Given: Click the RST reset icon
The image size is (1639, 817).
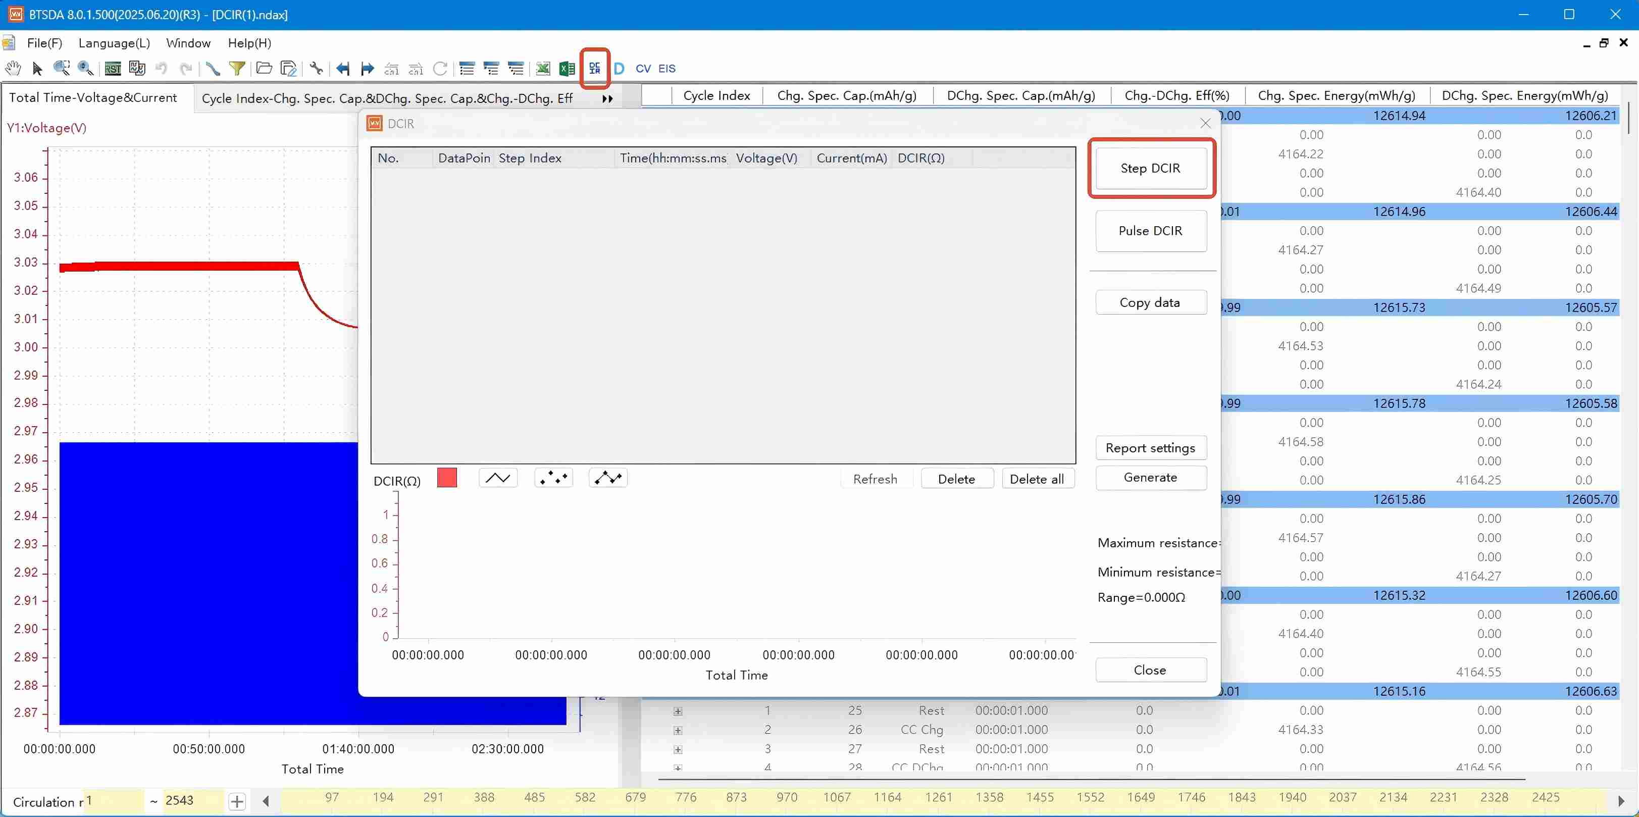Looking at the screenshot, I should (113, 69).
